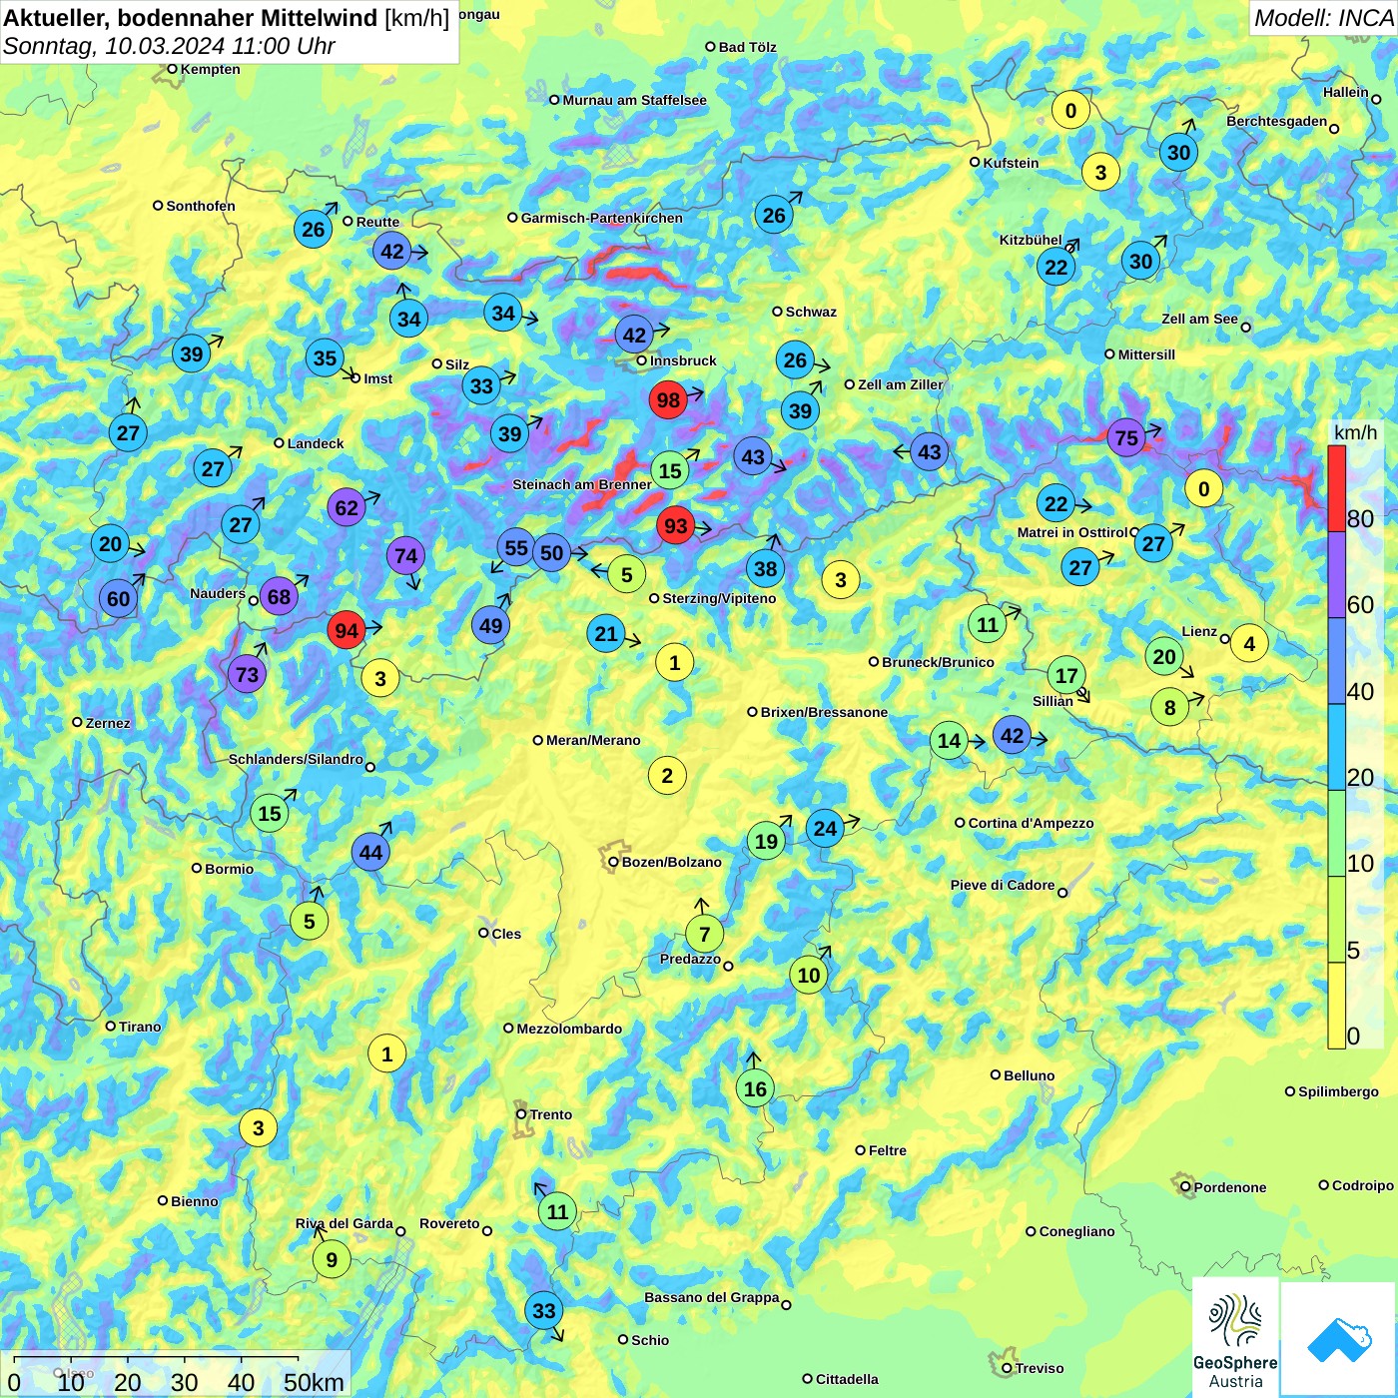Click the 50km distance scale bar
Image resolution: width=1398 pixels, height=1398 pixels.
tap(156, 1360)
